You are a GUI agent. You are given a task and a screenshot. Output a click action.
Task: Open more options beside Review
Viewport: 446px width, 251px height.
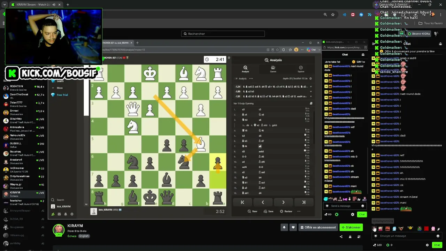click(x=299, y=211)
